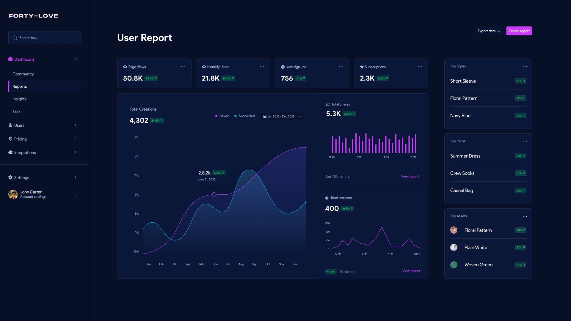
Task: Open the Jan 2025 - Dec 2025 date dropdown
Action: pyautogui.click(x=282, y=117)
